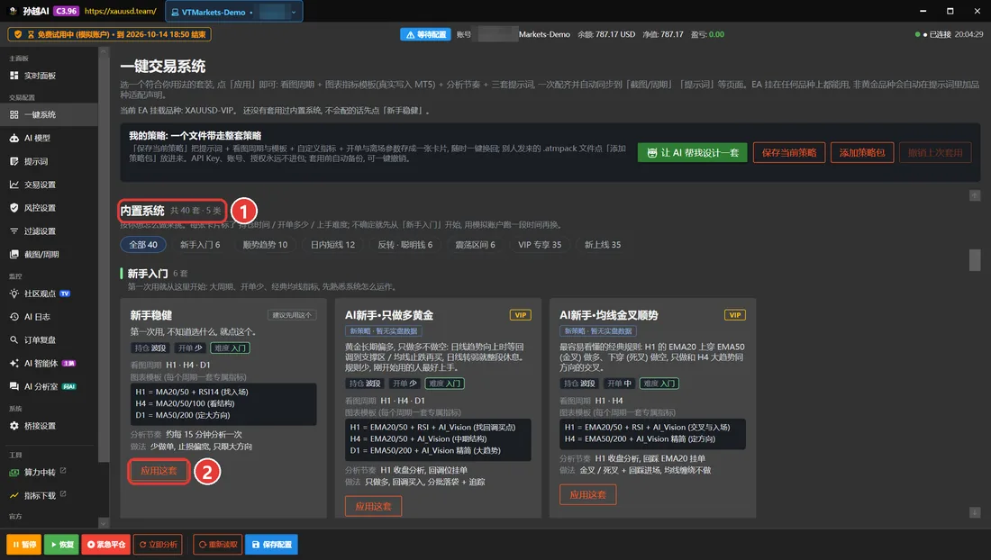Image resolution: width=991 pixels, height=560 pixels.
Task: Open the 交易设置 chart icon
Action: [x=14, y=185]
